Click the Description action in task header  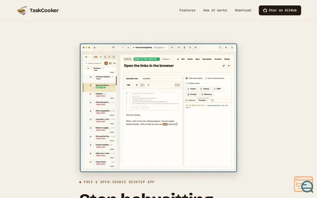207,59
